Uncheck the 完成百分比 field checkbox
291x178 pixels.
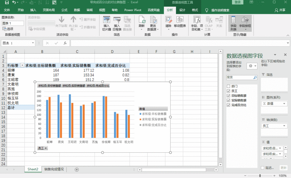point(229,105)
